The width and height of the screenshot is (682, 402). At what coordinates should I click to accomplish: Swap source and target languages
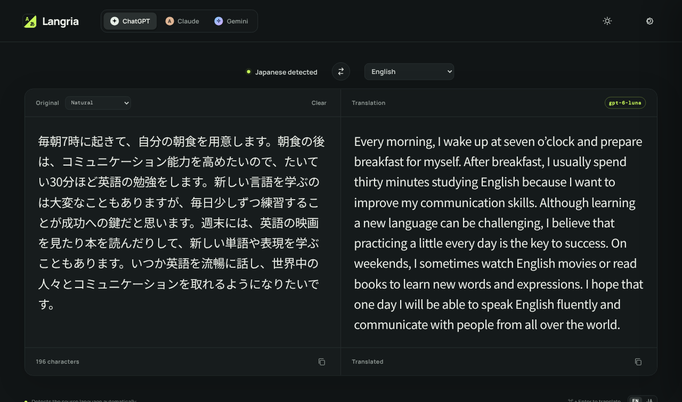coord(341,71)
